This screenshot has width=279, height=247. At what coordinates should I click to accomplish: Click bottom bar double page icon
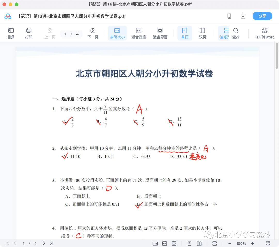pyautogui.click(x=199, y=243)
